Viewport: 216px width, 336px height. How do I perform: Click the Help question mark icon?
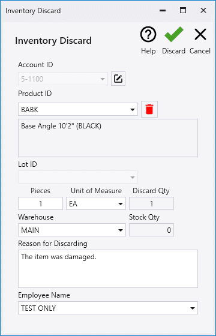148,34
